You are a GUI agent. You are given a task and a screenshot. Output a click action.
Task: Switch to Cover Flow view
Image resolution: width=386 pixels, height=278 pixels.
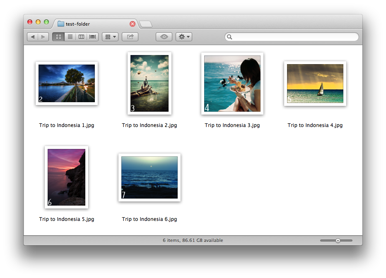tap(92, 37)
